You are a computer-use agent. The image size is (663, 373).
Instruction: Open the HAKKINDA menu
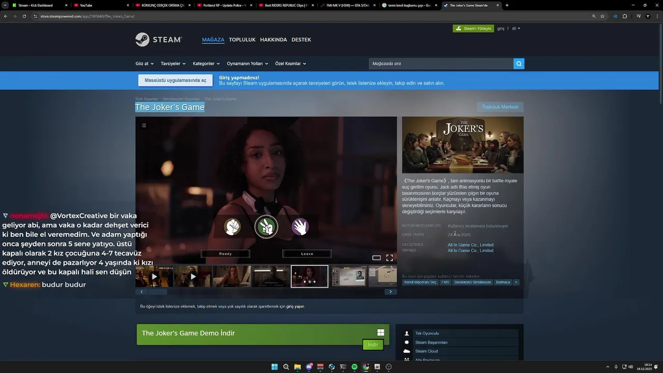tap(273, 40)
